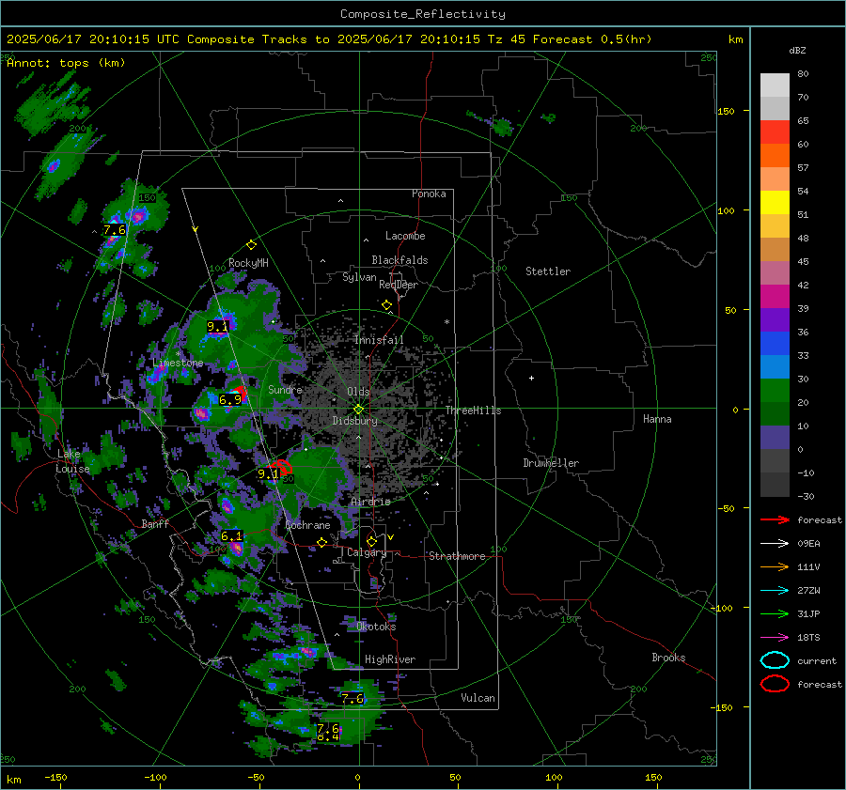Click the UTC Composite Tracks header line
846x790 pixels.
point(329,39)
